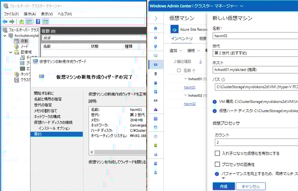
Task: Click the info icon beside VM 構成 path
Action: coord(214,102)
